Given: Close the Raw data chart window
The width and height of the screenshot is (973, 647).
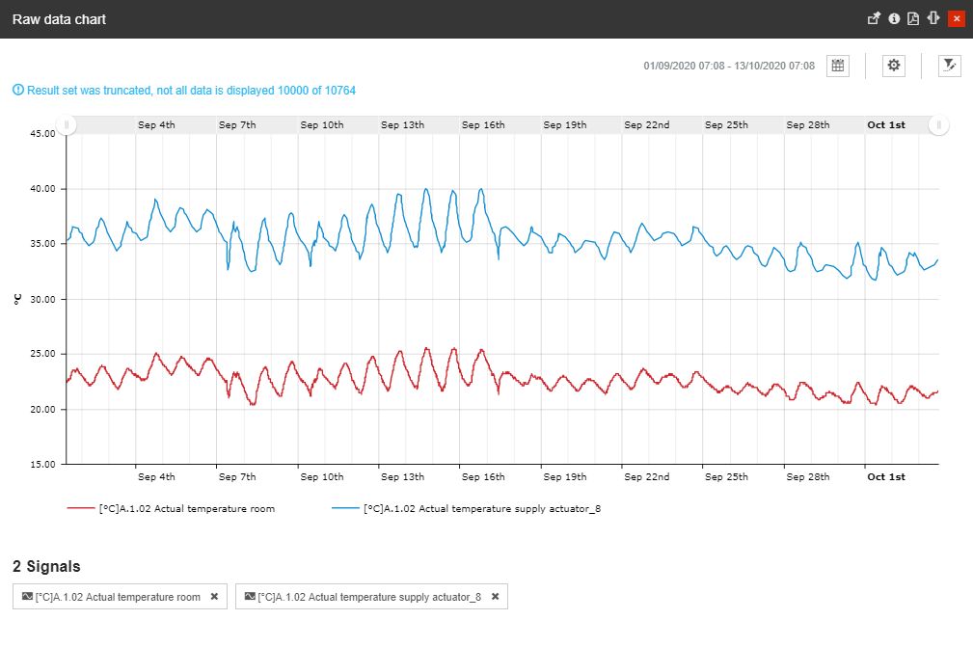Looking at the screenshot, I should pos(956,18).
